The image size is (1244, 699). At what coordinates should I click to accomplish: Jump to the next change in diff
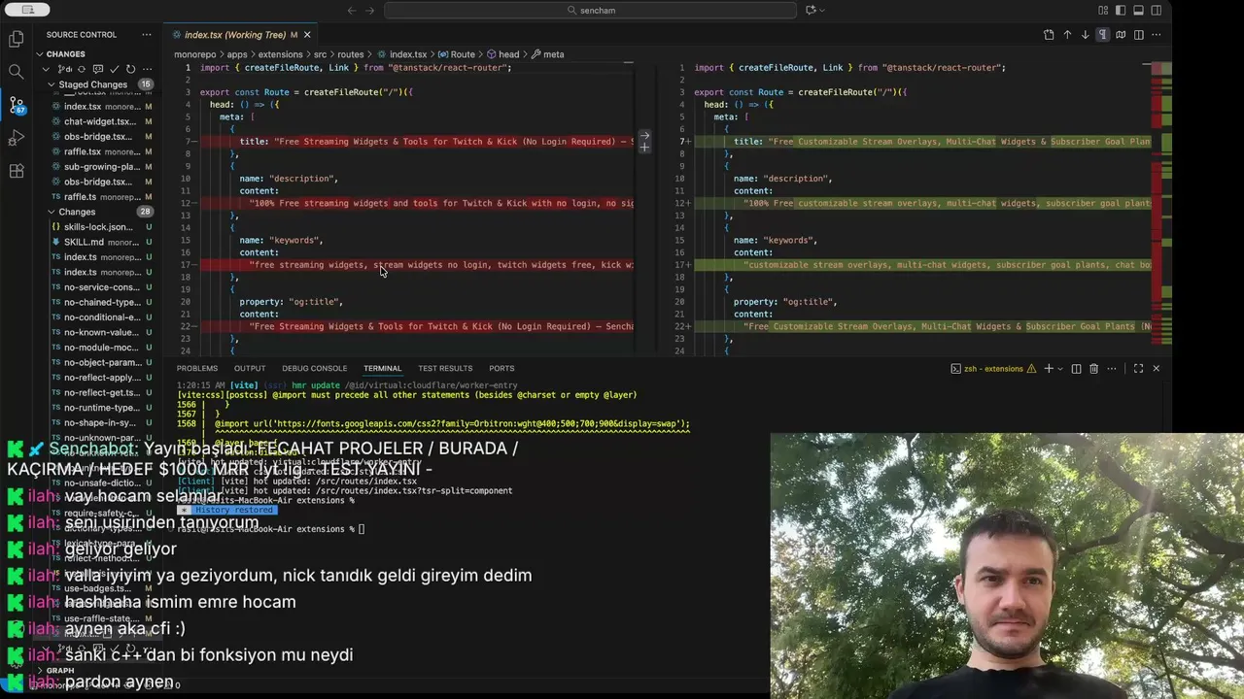click(1085, 35)
